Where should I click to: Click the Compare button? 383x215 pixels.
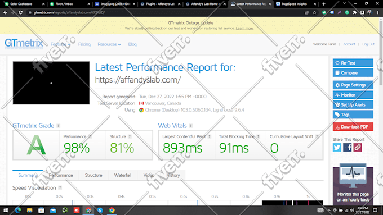coord(353,73)
